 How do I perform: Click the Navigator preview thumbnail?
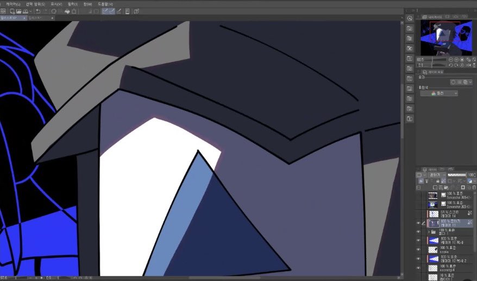[446, 38]
